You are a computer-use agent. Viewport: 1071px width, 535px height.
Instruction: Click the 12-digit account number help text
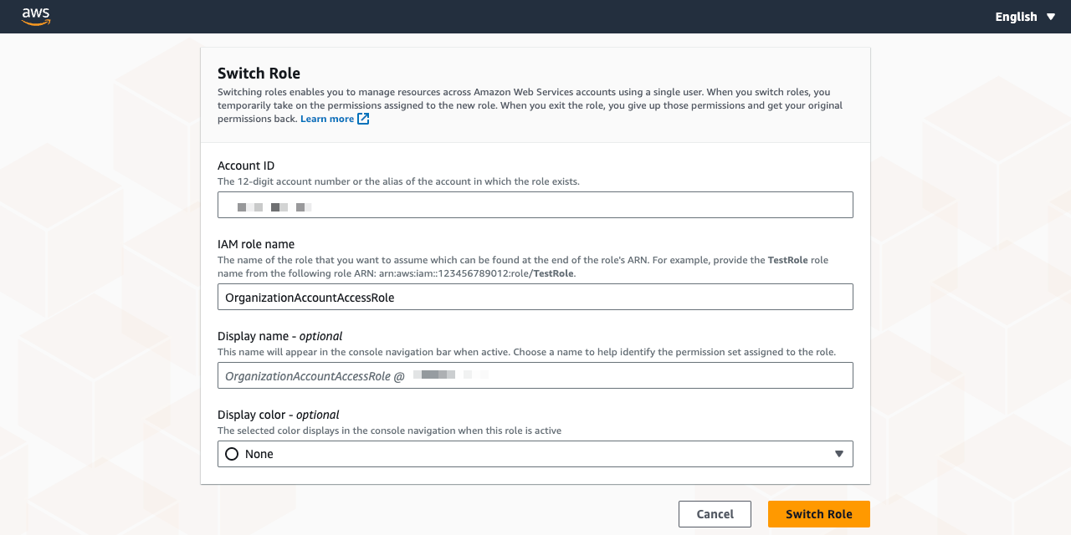point(398,181)
